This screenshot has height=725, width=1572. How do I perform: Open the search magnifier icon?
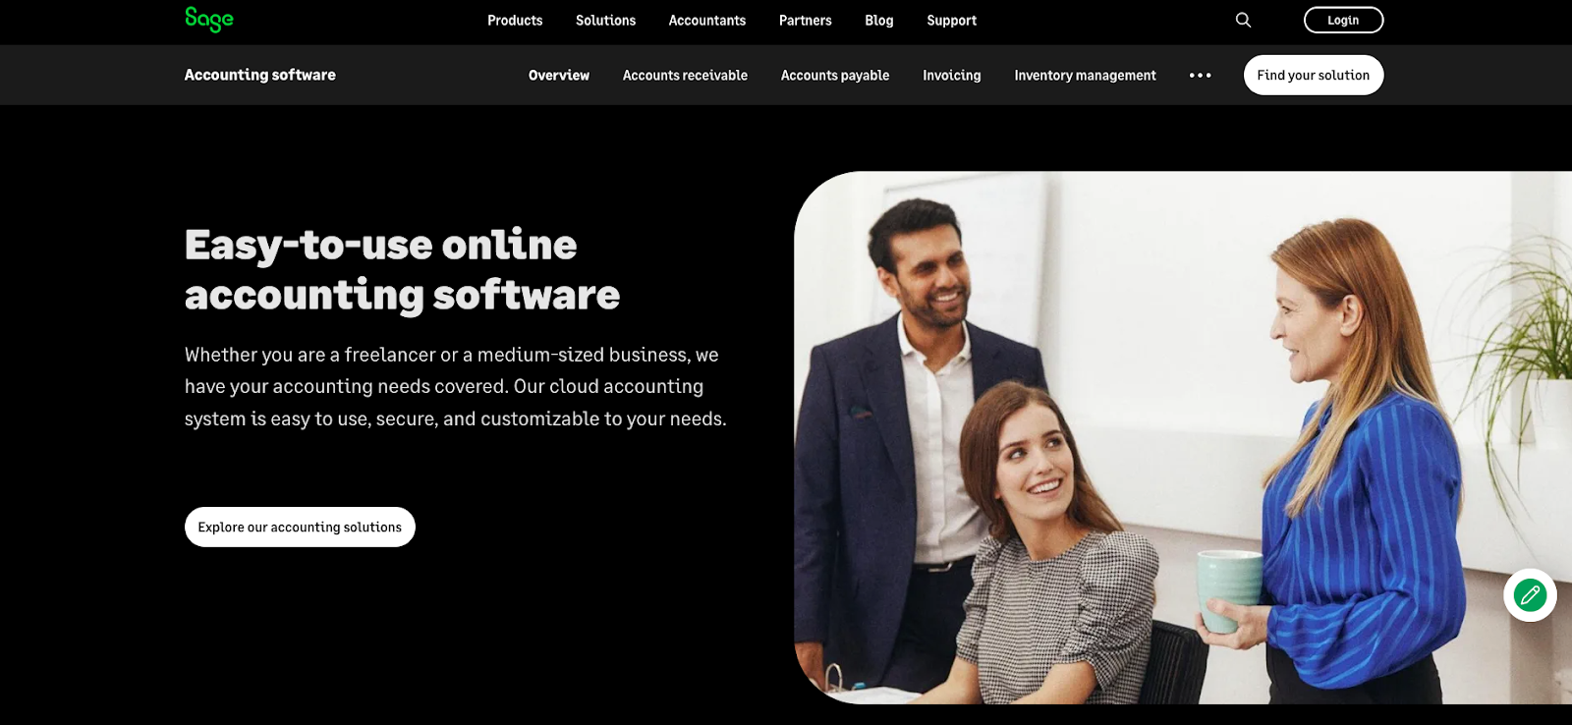[x=1243, y=20]
